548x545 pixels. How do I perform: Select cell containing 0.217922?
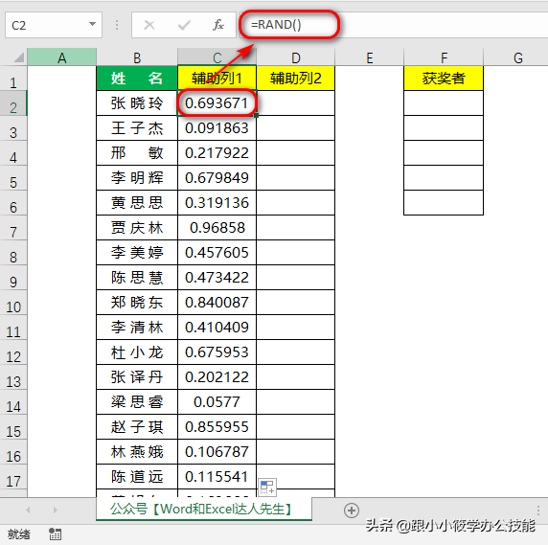click(x=217, y=153)
